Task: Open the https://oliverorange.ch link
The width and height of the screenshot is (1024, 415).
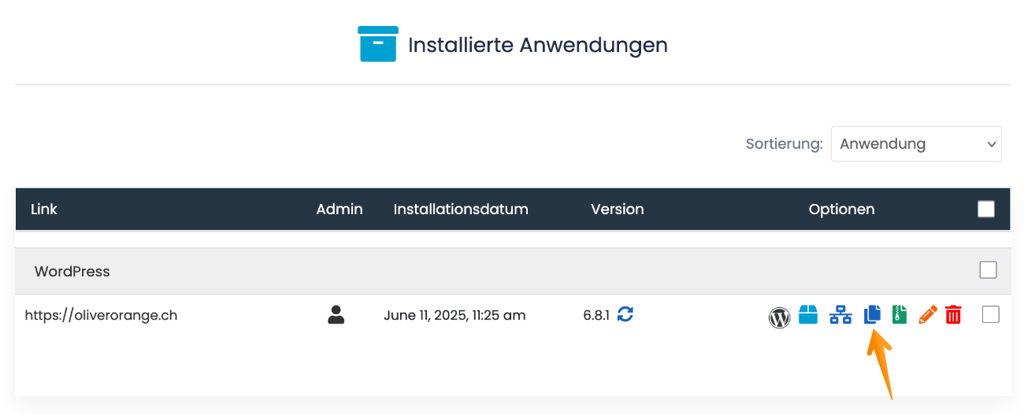Action: (101, 315)
